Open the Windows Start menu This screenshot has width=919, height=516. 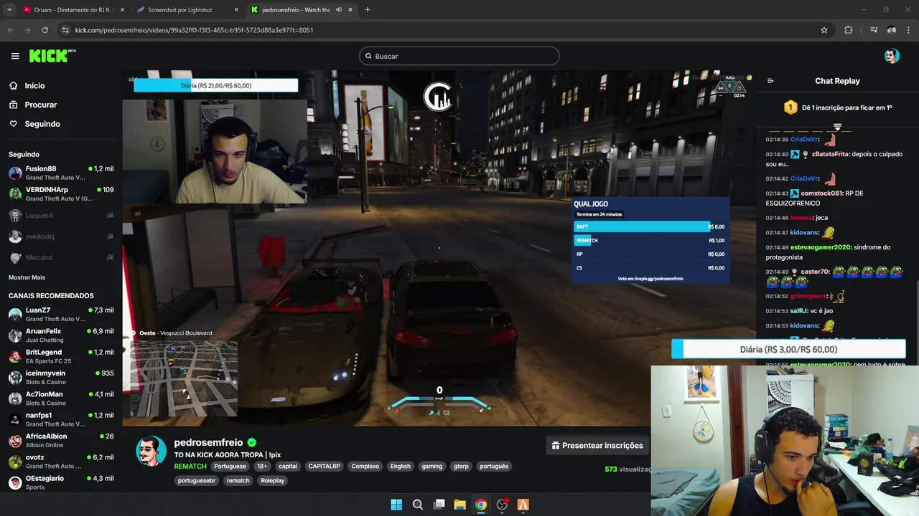pyautogui.click(x=396, y=505)
